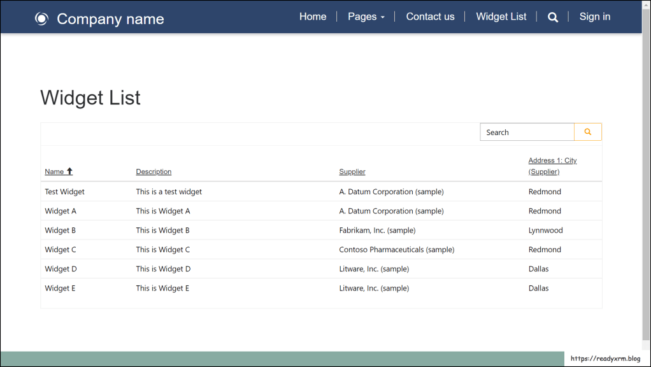The height and width of the screenshot is (367, 651).
Task: Click Contoso Pharmaceuticals supplier cell
Action: 396,250
